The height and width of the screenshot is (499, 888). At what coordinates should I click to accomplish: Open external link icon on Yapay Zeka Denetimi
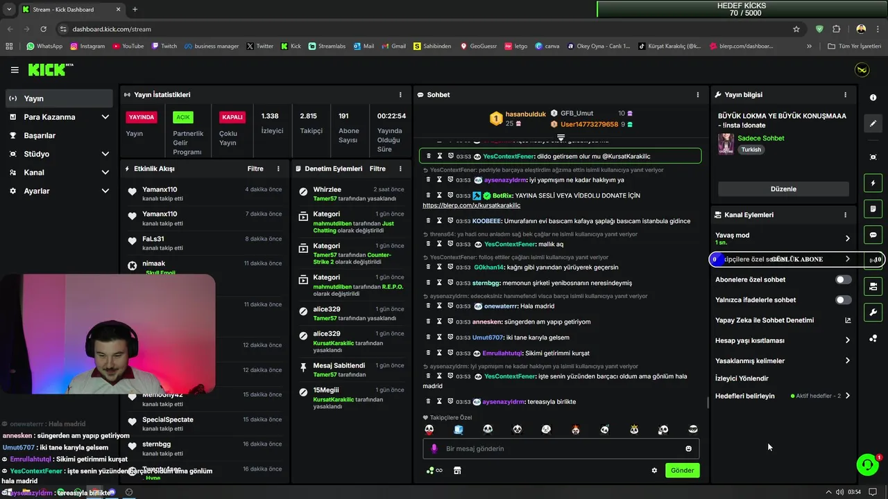847,320
